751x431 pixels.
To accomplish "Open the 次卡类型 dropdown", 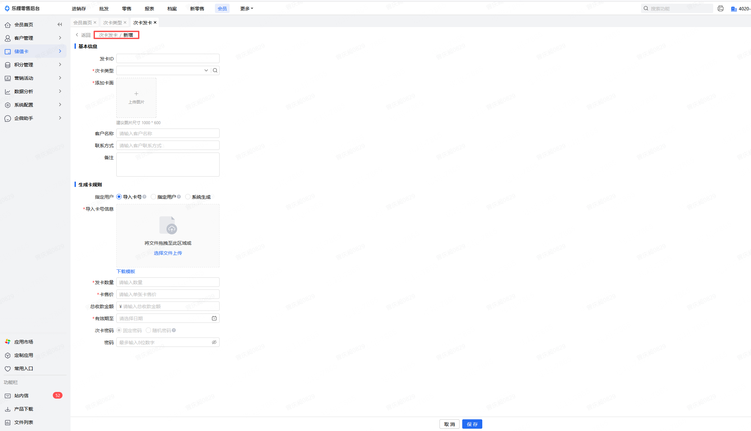I will tap(206, 70).
